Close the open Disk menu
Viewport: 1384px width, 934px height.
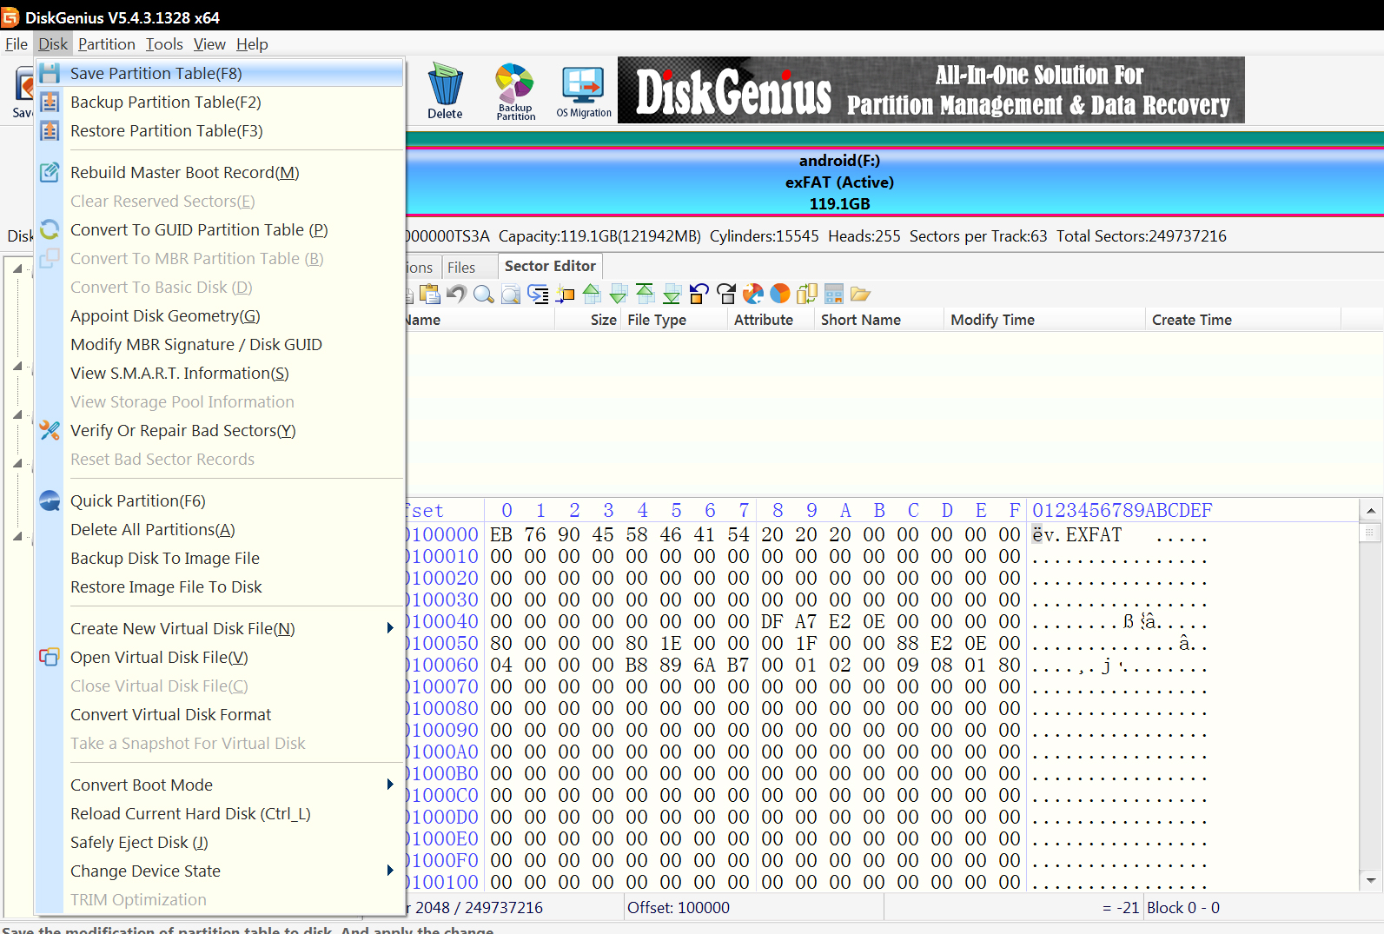(x=53, y=44)
